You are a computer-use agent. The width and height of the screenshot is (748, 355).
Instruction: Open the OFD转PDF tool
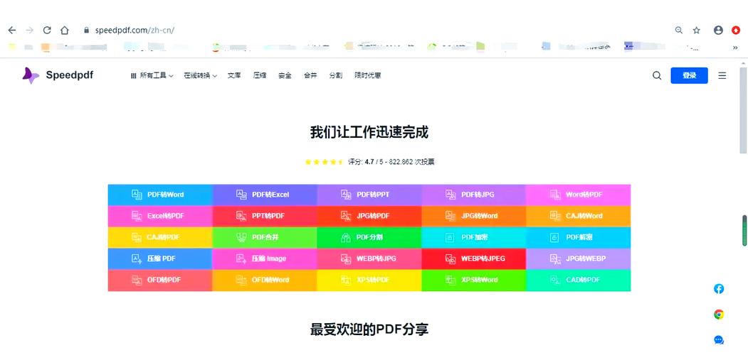point(160,280)
